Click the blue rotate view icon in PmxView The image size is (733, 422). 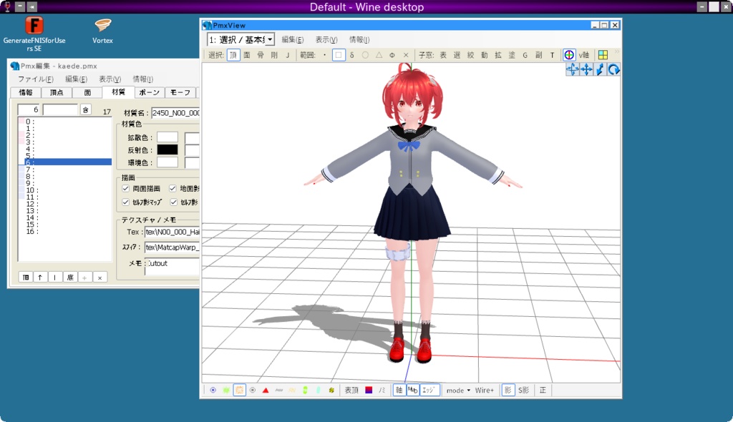[613, 69]
